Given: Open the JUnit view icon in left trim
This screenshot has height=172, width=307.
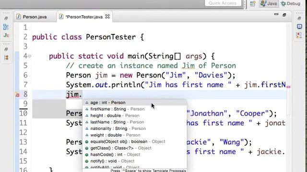Looking at the screenshot, I should point(6,35).
